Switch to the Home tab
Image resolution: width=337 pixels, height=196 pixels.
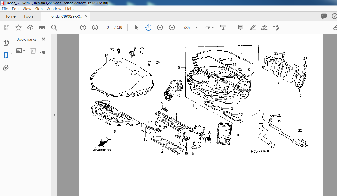(x=10, y=16)
